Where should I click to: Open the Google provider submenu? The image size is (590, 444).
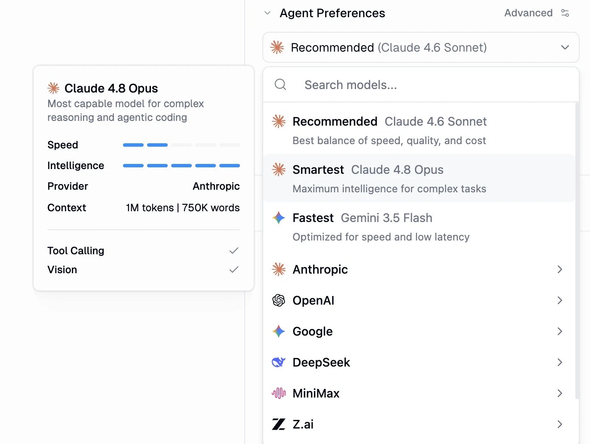[x=419, y=331]
